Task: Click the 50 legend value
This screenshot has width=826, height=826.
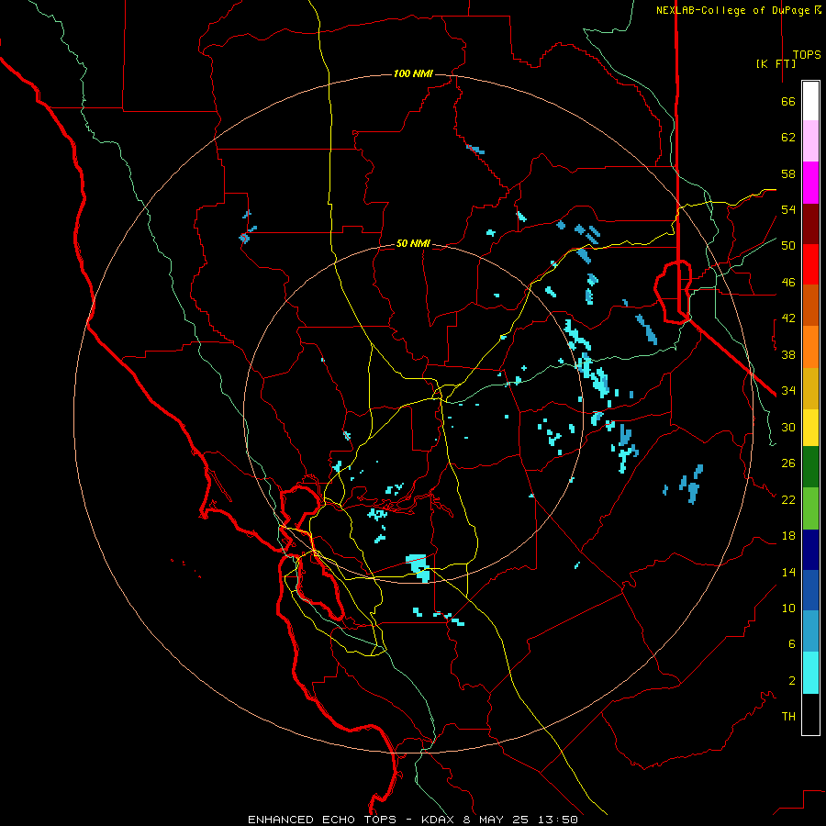Action: pyautogui.click(x=788, y=246)
